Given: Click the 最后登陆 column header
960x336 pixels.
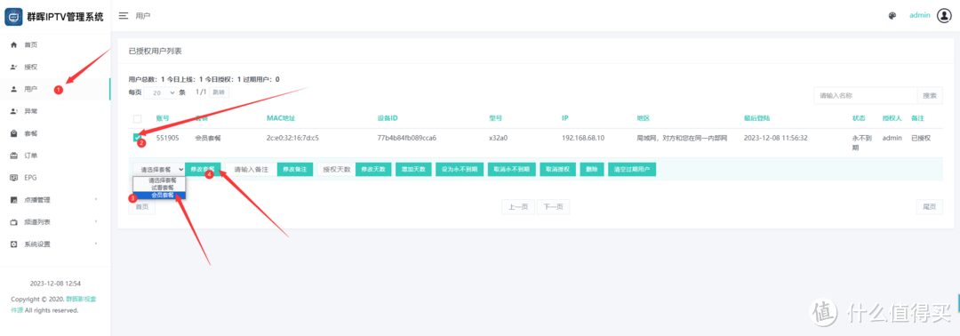Looking at the screenshot, I should point(756,117).
